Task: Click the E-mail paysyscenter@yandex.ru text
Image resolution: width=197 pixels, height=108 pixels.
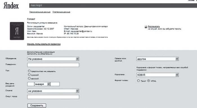Action: (x=78, y=31)
